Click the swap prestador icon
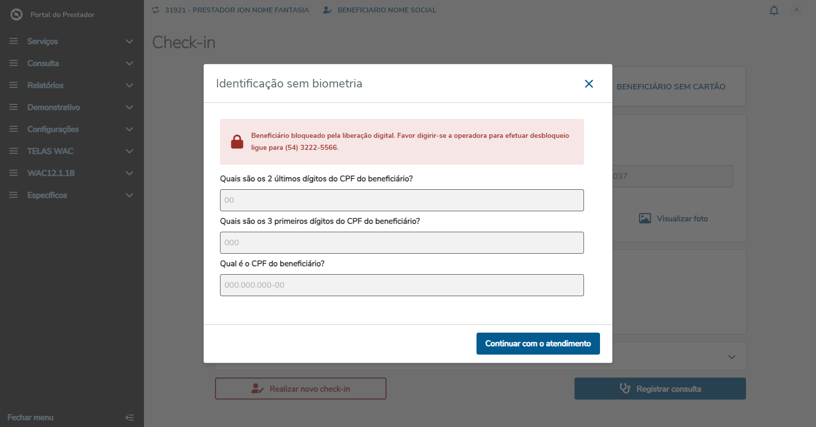 point(156,10)
